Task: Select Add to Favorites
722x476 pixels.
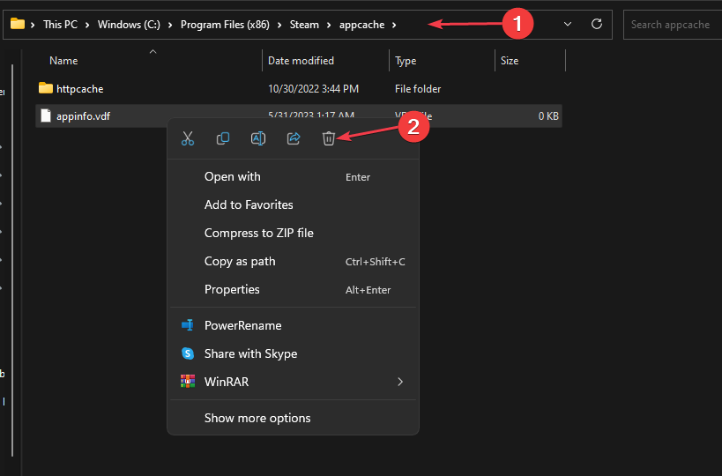Action: (294, 205)
